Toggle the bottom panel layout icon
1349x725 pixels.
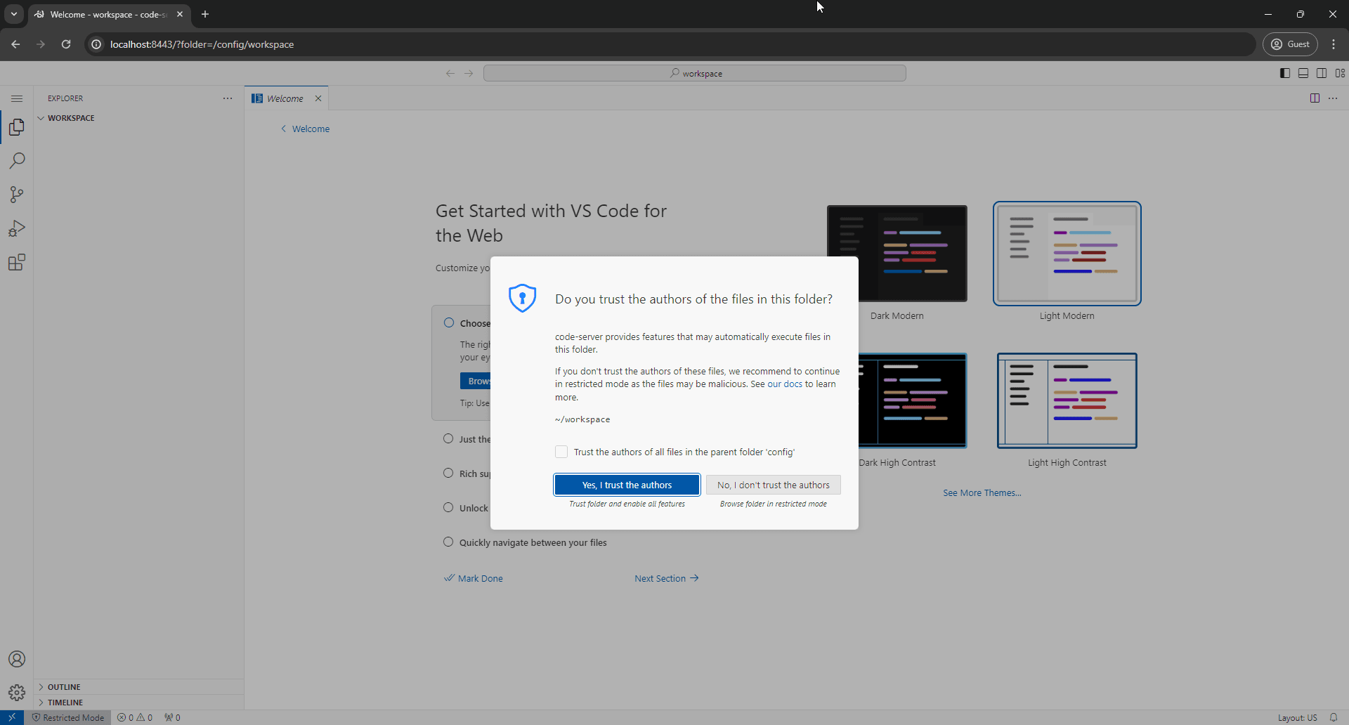(1303, 72)
